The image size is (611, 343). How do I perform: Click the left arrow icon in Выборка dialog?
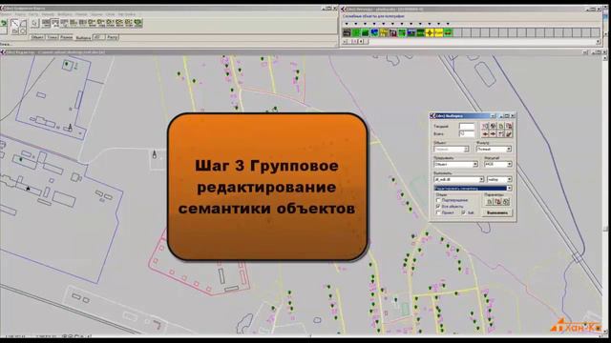(x=485, y=134)
